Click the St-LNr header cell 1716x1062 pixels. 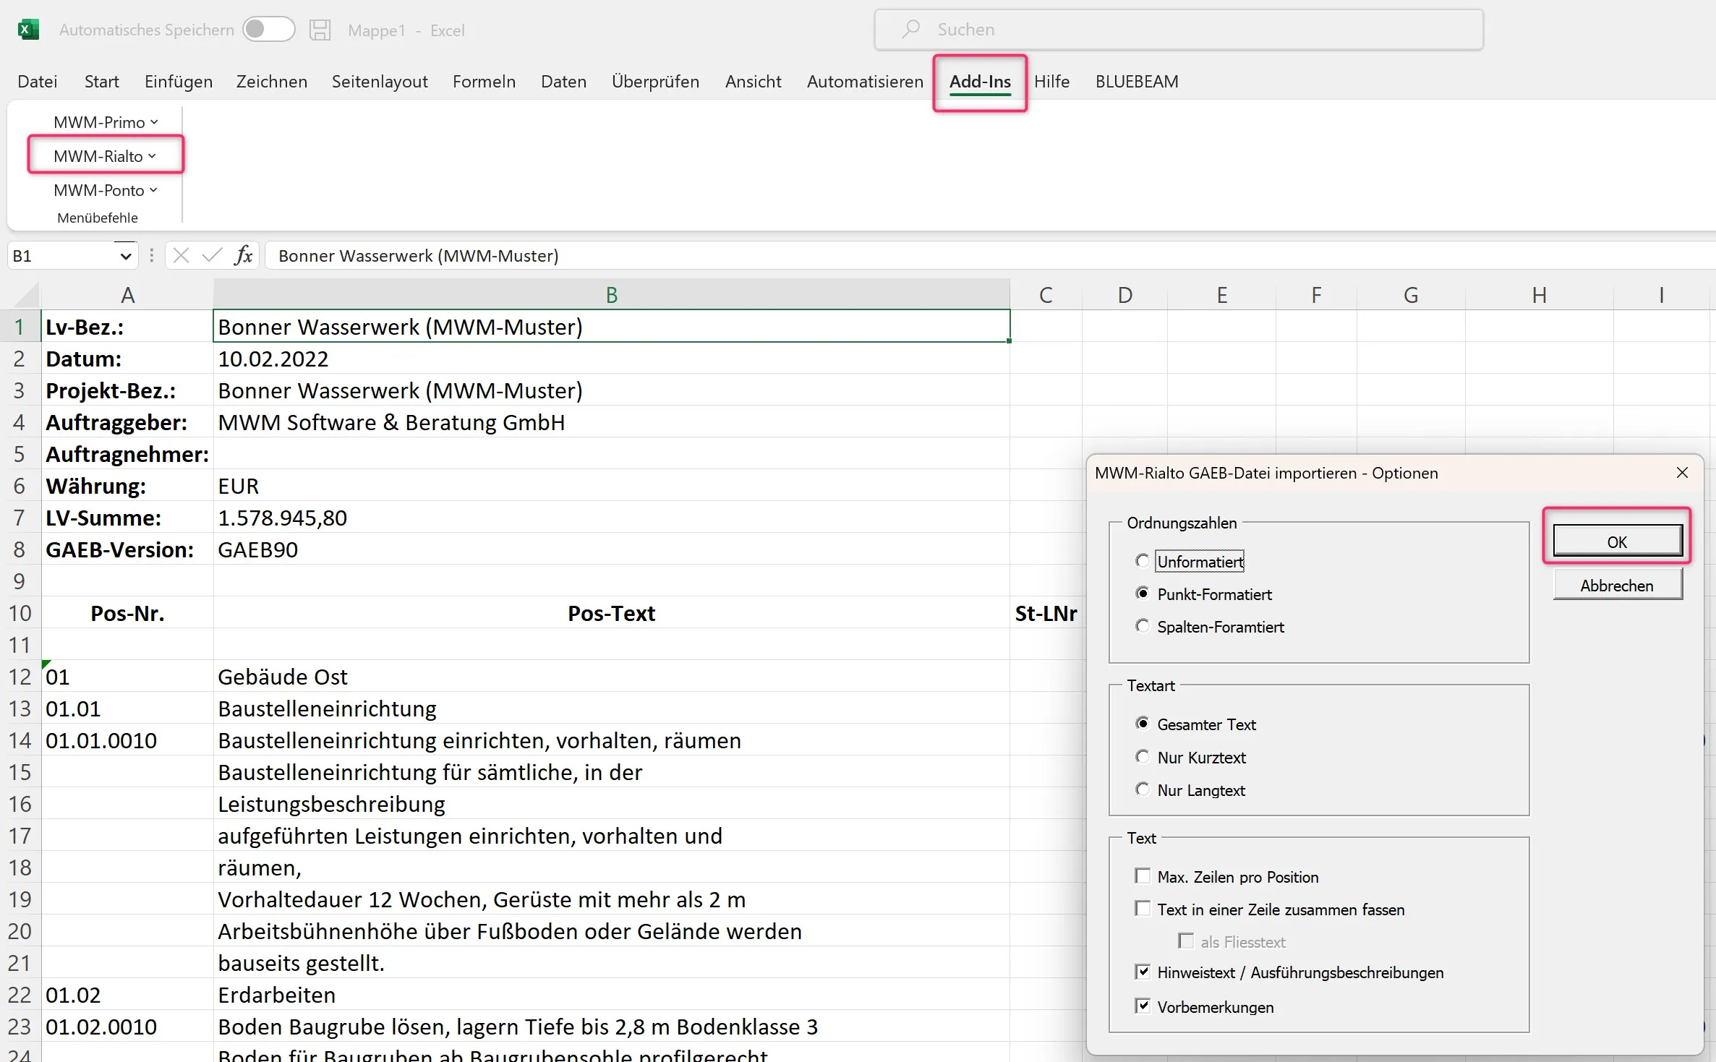coord(1046,613)
